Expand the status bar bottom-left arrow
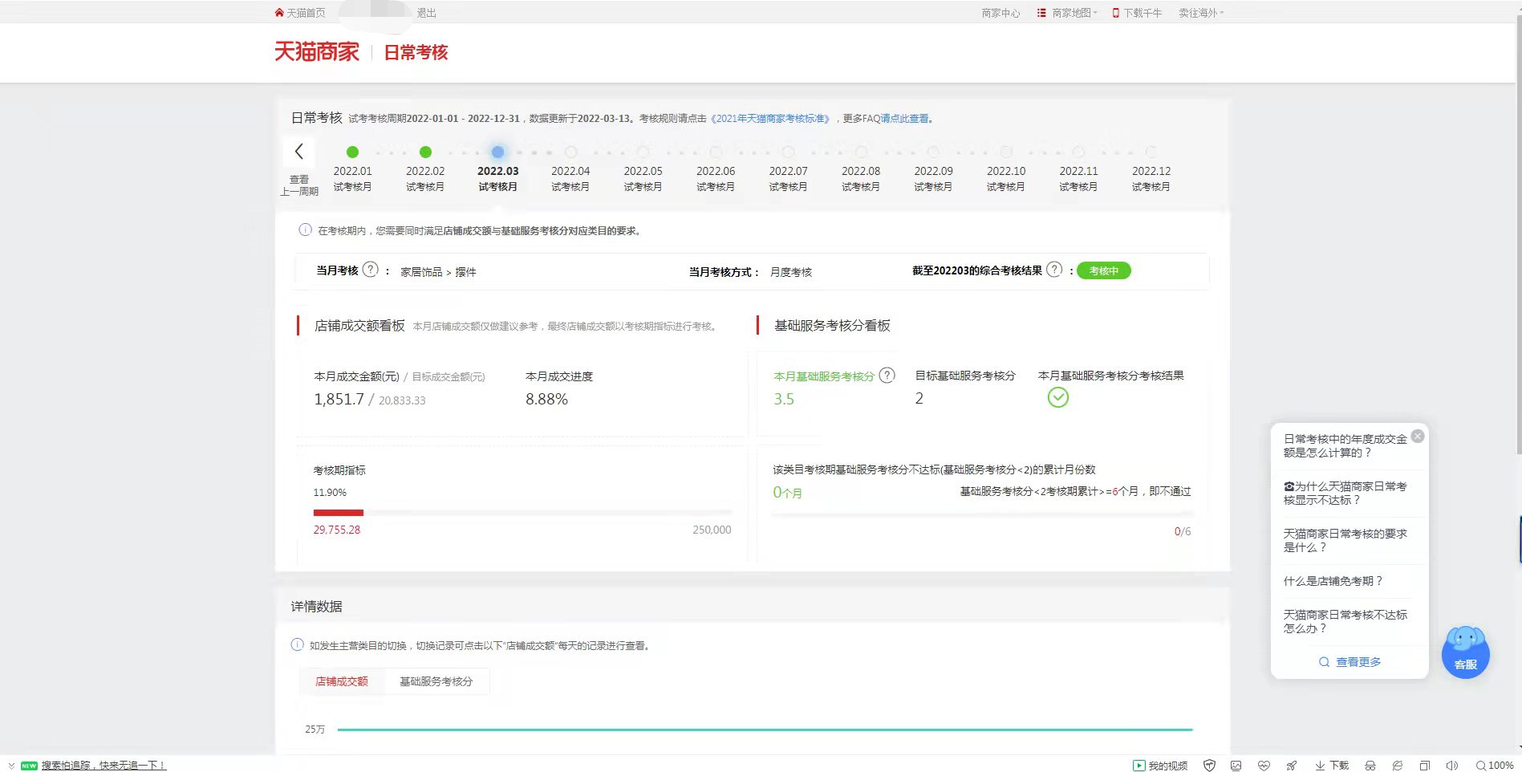1522x772 pixels. [x=11, y=765]
